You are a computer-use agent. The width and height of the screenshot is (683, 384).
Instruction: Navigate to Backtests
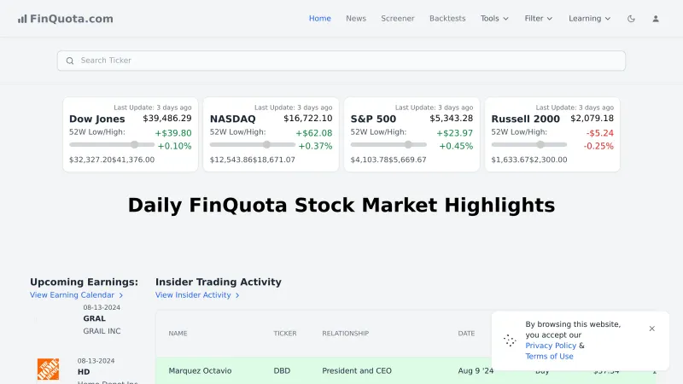(447, 19)
